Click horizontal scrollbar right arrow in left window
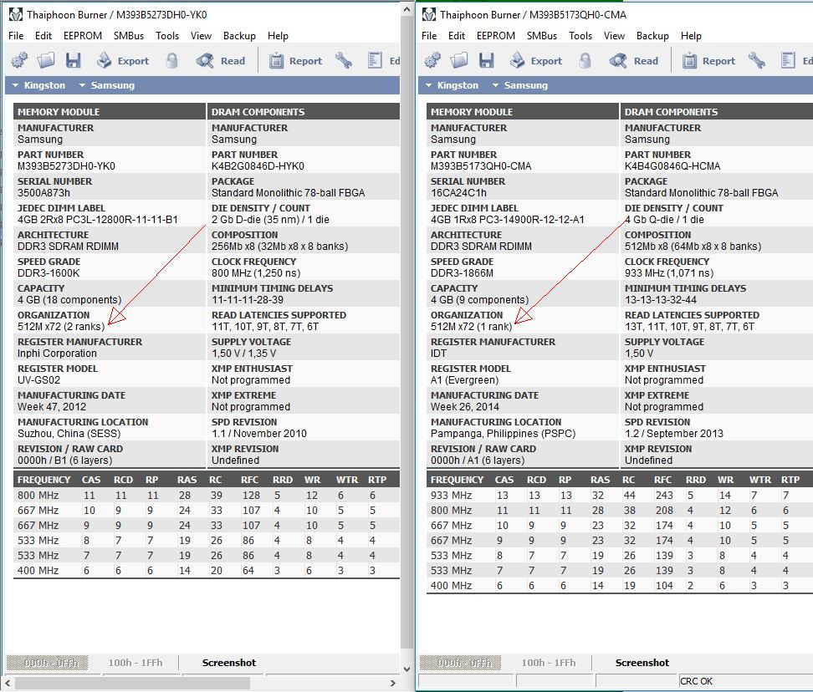Screen dimensions: 813x692 point(393,683)
